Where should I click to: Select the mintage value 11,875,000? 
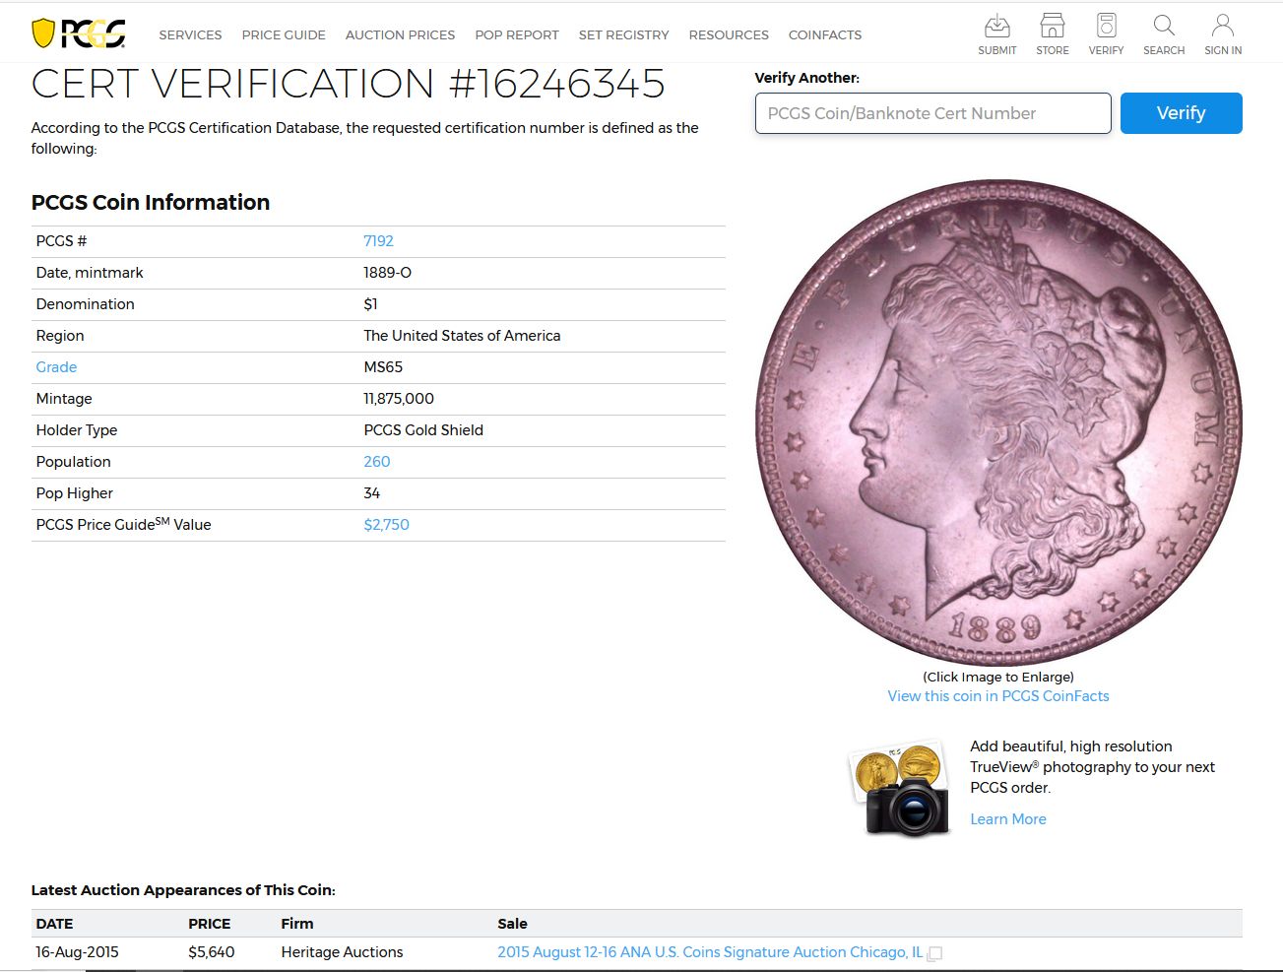399,399
